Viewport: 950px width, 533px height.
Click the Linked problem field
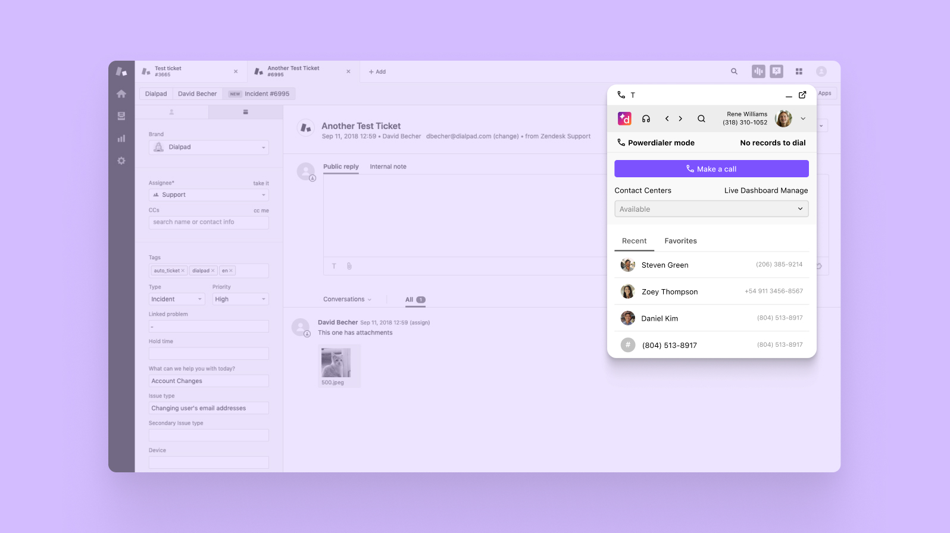(208, 327)
